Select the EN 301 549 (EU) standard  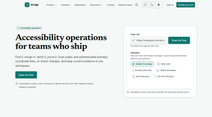(x=164, y=76)
